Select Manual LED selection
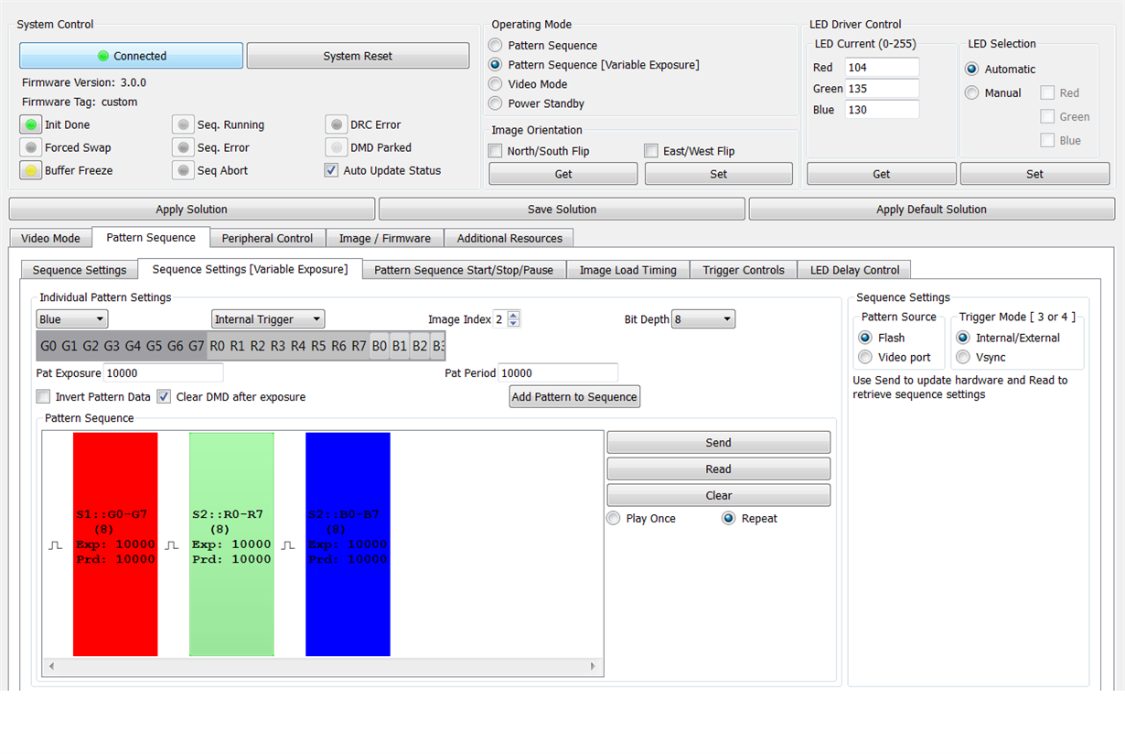1125x754 pixels. click(972, 92)
